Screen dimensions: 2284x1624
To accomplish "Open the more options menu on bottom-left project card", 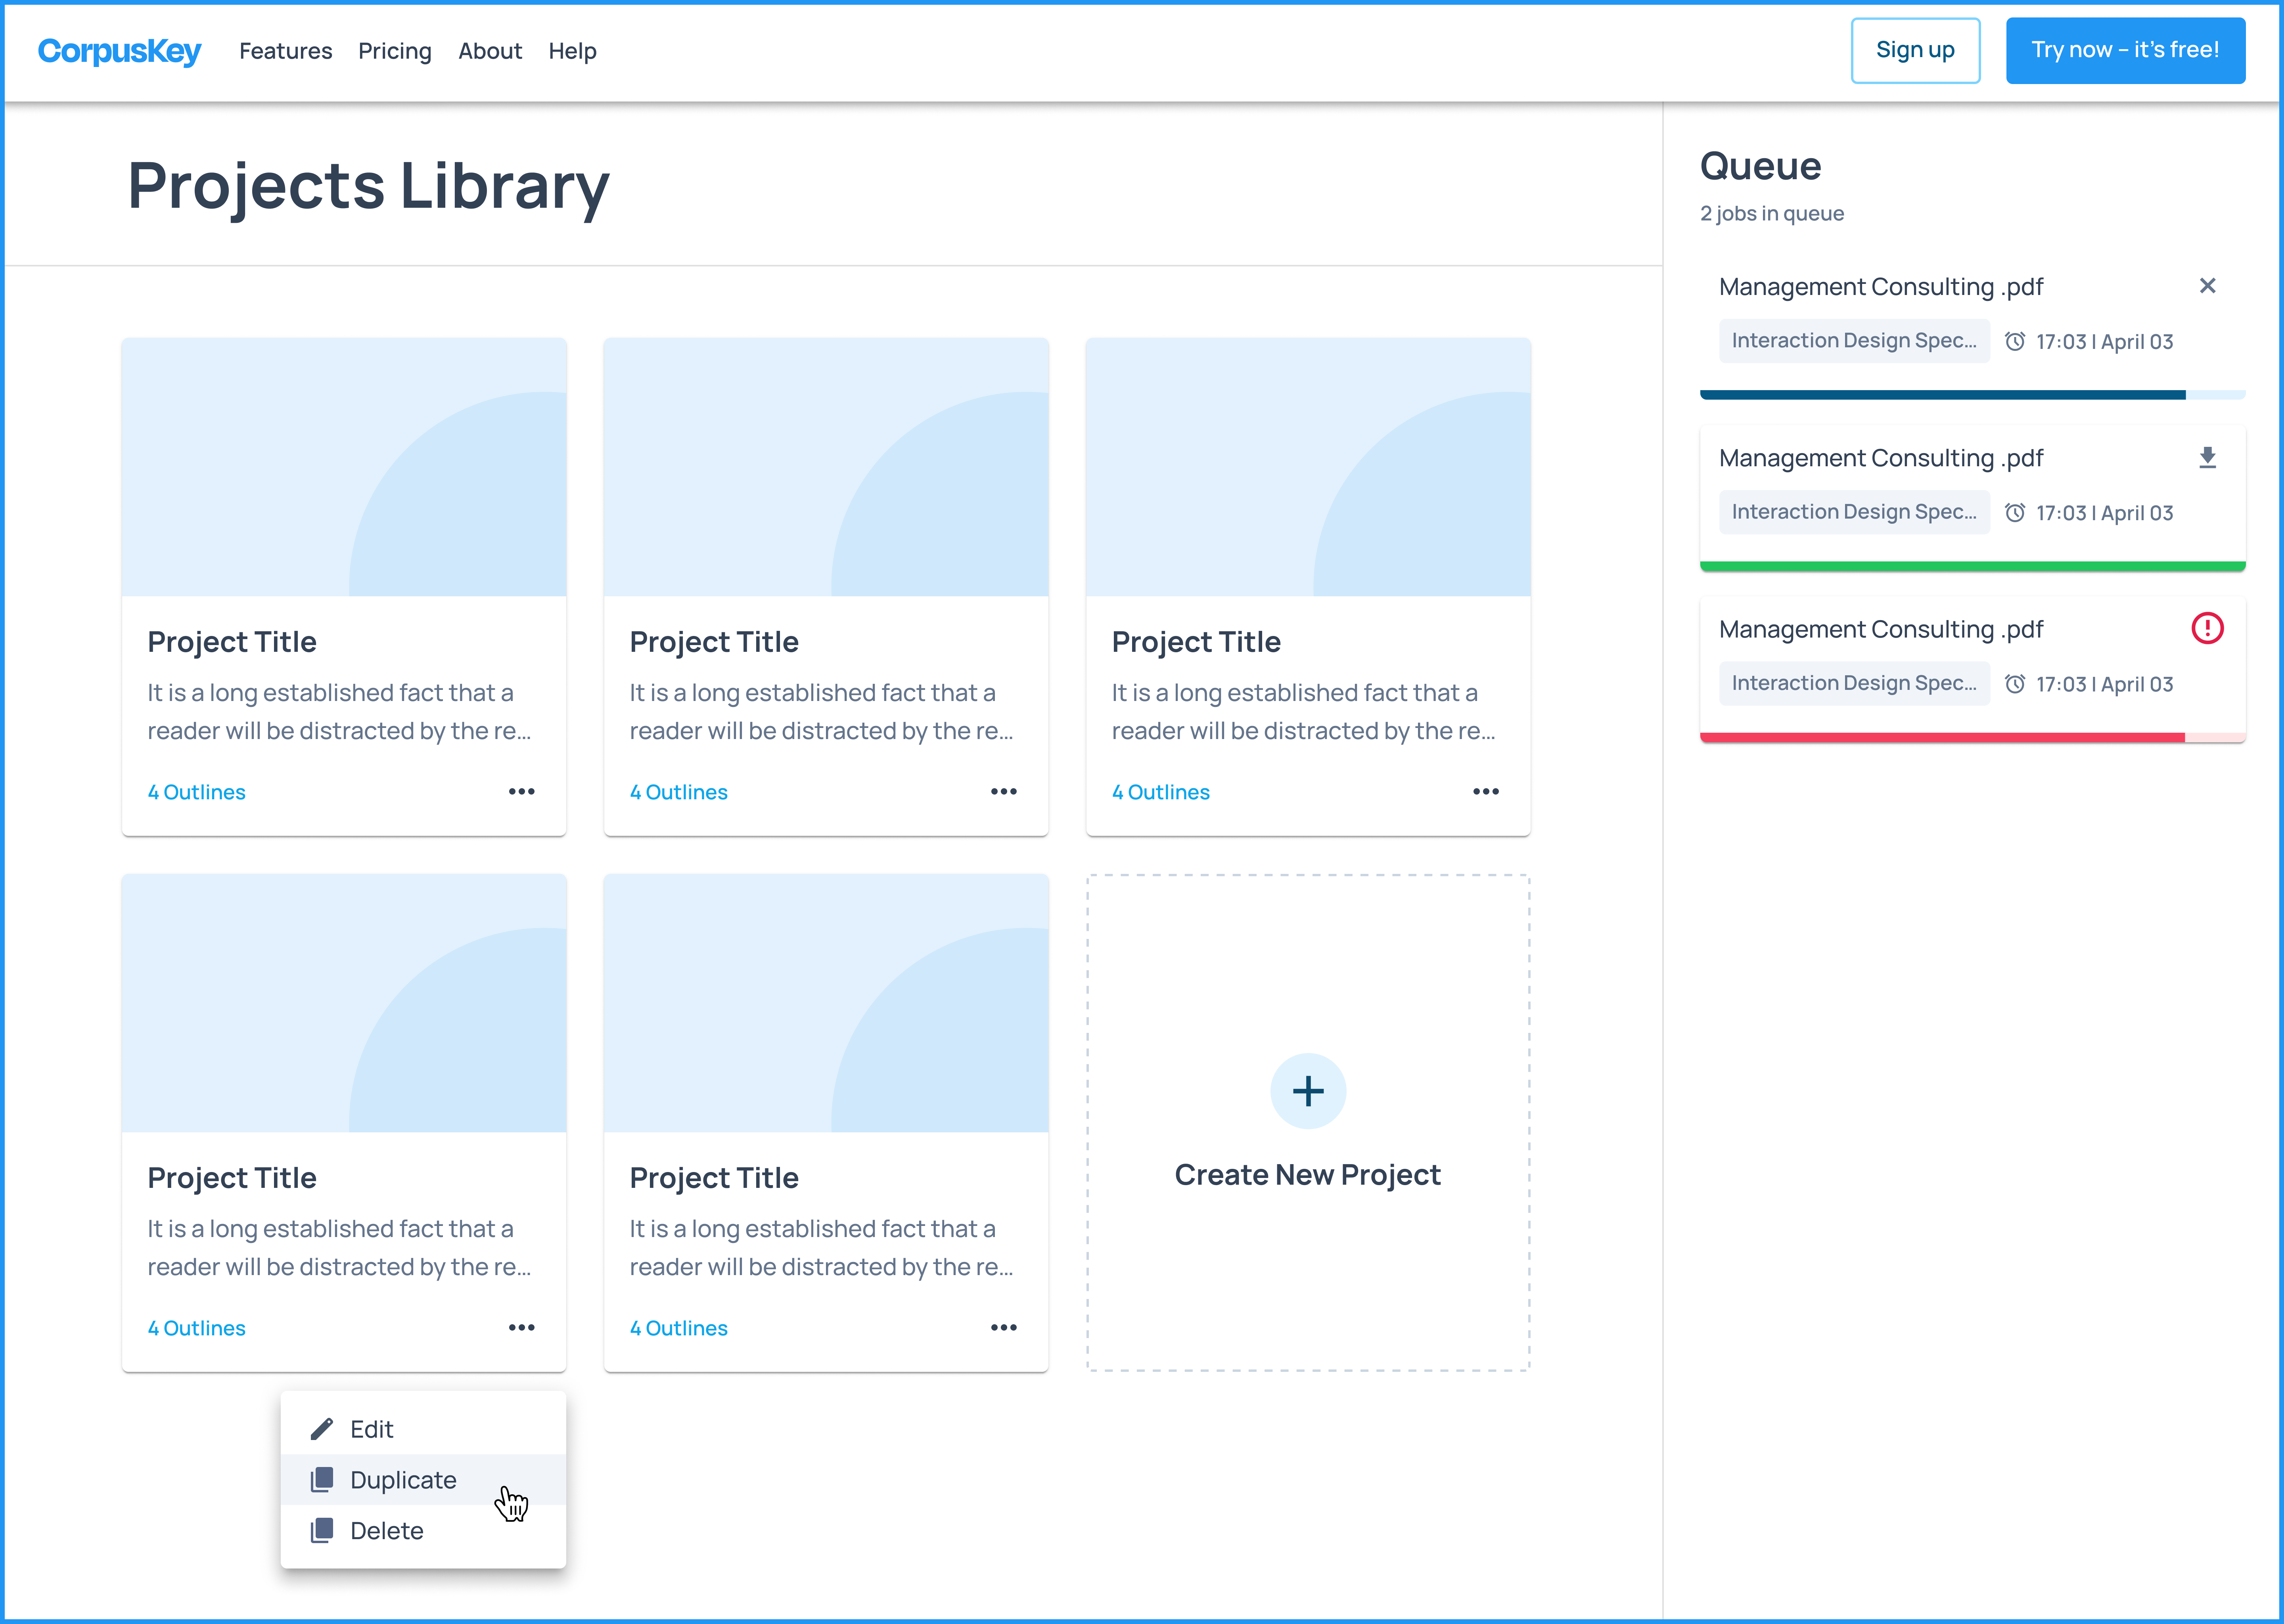I will point(521,1327).
